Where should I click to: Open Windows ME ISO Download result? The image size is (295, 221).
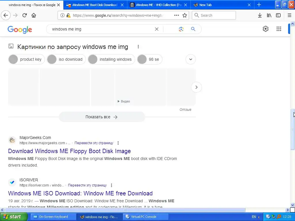tap(80, 193)
